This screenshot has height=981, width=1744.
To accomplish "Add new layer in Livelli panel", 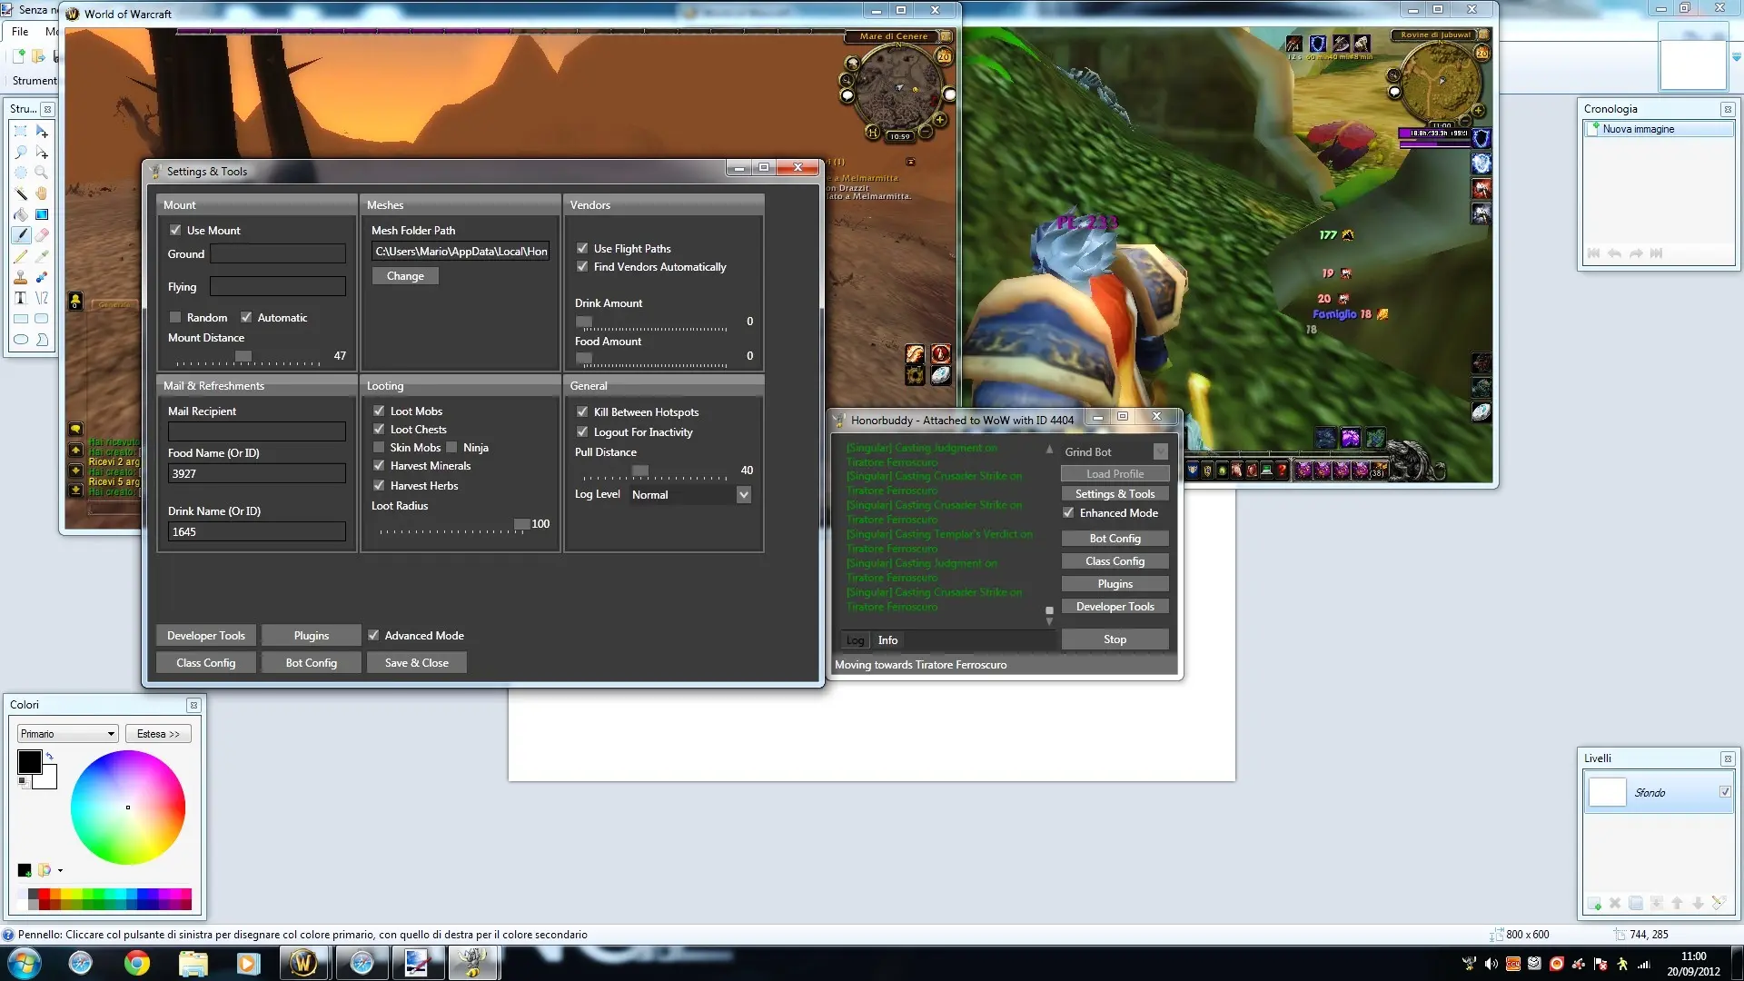I will pos(1594,903).
